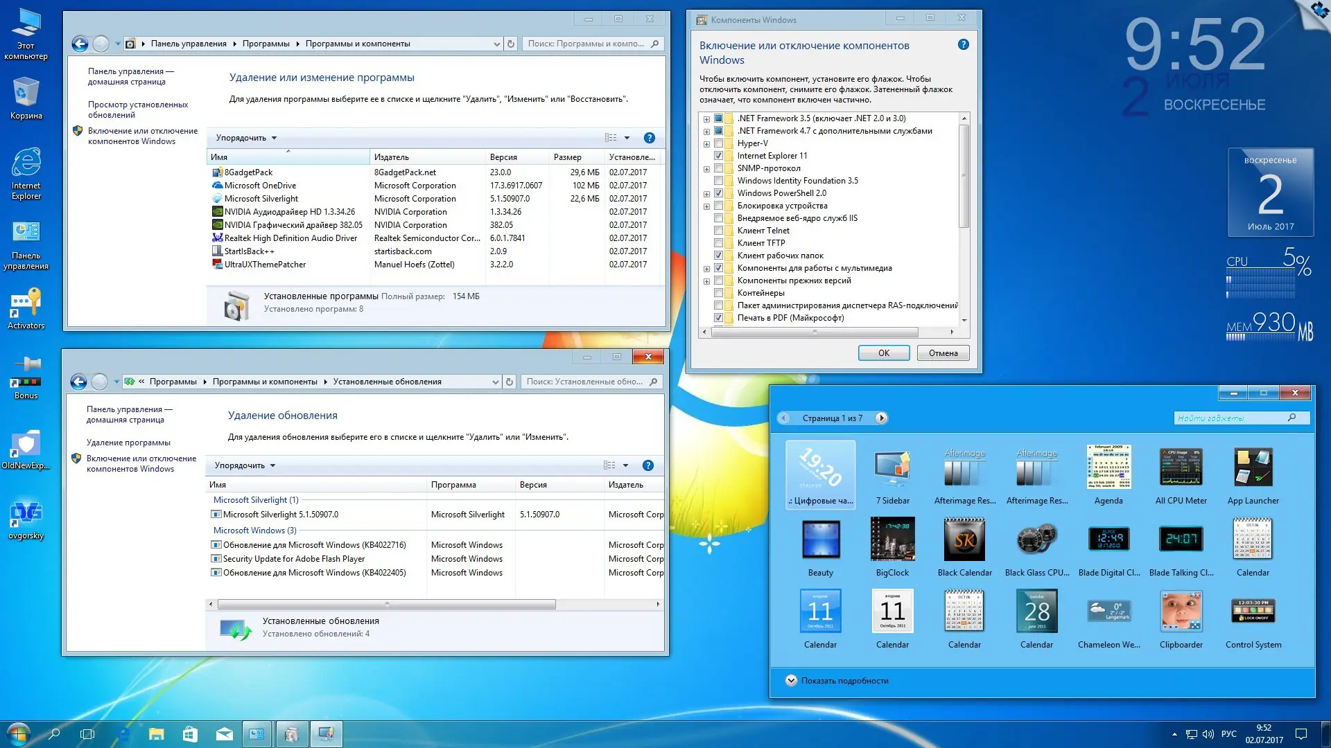The width and height of the screenshot is (1331, 748).
Task: Go to next gadget gallery page
Action: tap(881, 418)
